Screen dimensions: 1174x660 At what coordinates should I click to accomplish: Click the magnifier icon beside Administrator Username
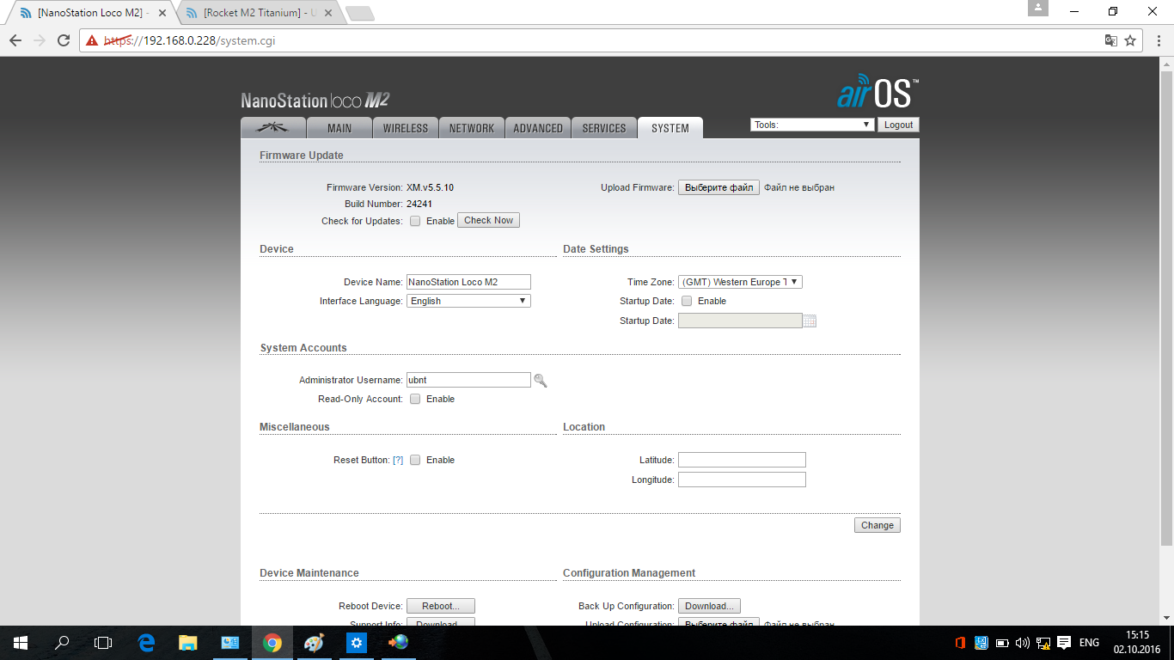tap(541, 380)
